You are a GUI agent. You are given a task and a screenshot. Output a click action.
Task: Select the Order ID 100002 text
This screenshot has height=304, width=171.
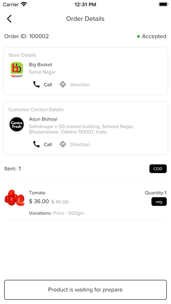pyautogui.click(x=27, y=36)
